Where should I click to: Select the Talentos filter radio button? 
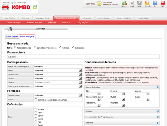[60, 48]
